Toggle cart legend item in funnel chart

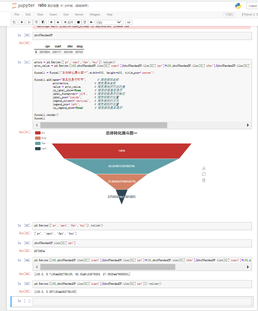tap(41, 148)
